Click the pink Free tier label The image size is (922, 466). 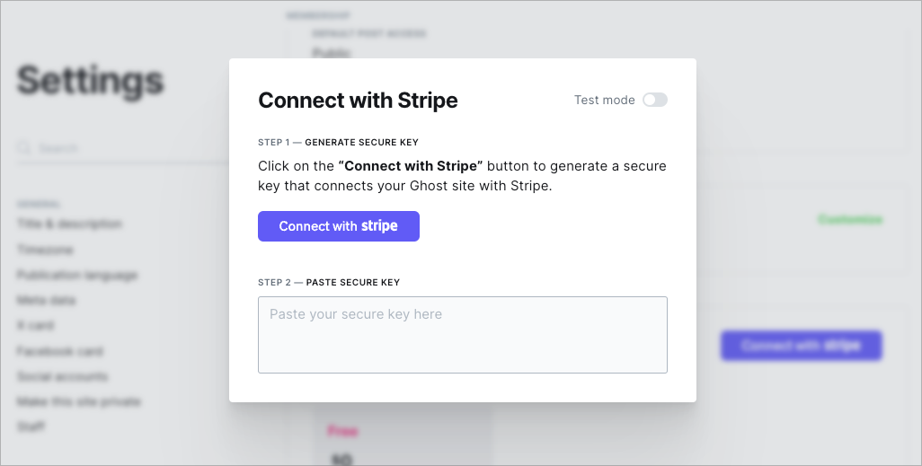(x=342, y=431)
